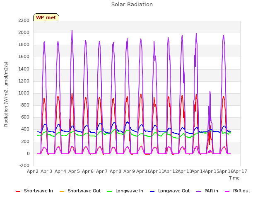265x199 pixels.
Task: Click the 400 y-axis tick label
Action: (x=25, y=129)
